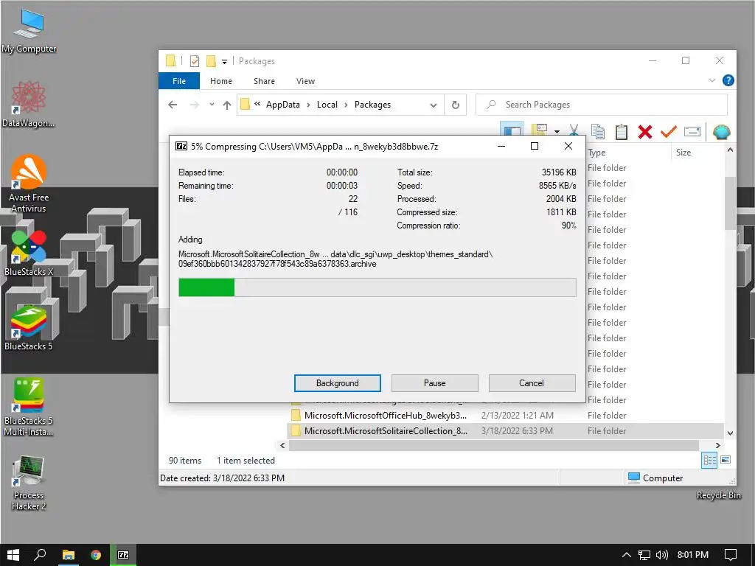Viewport: 755px width, 566px height.
Task: Launch BlueStacks 5 desktop shortcut
Action: (29, 327)
